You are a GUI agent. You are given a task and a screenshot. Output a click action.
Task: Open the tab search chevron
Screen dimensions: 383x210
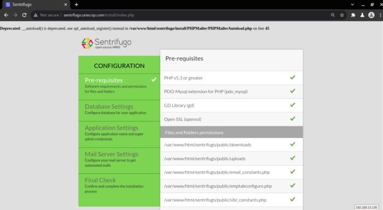pyautogui.click(x=352, y=4)
